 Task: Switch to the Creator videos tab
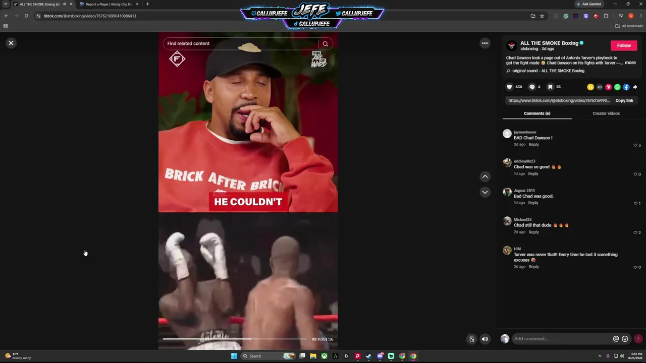pos(606,113)
